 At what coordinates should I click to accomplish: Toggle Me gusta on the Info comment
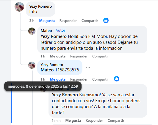coord(47,21)
